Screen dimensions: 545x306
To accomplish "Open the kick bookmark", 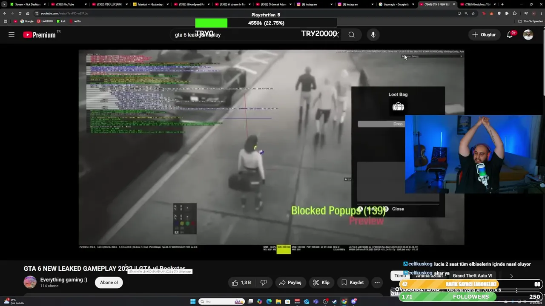I will pos(61,21).
